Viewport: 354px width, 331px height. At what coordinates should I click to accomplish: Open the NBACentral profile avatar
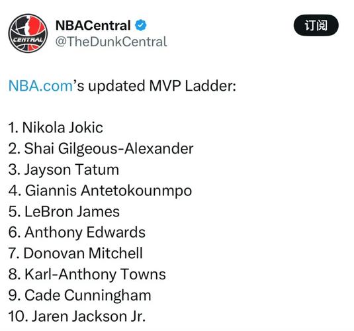point(28,33)
